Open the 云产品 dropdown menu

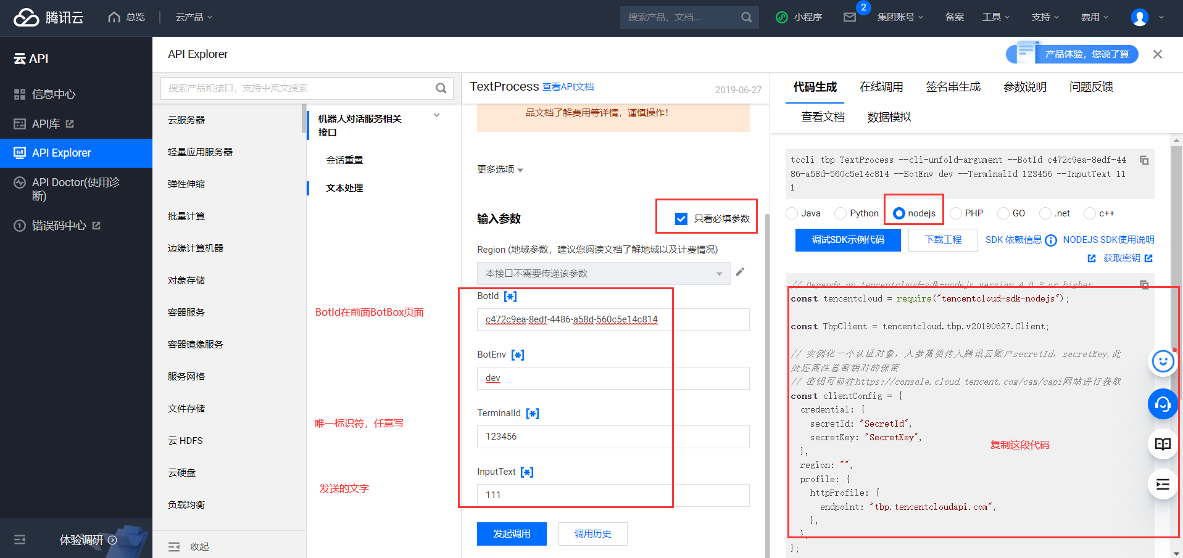coord(194,17)
